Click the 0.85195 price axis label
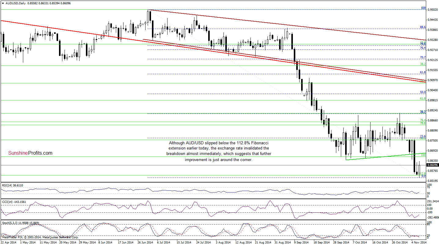 [432, 181]
